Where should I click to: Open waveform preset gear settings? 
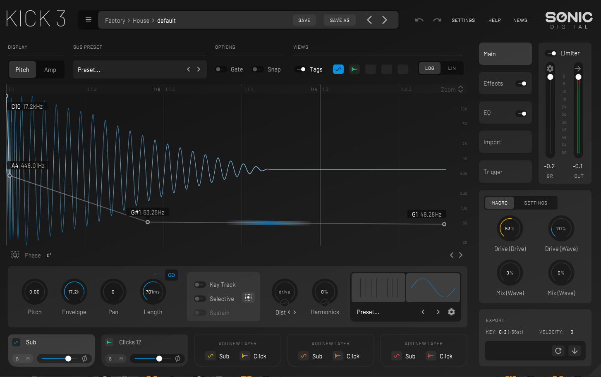pos(451,312)
